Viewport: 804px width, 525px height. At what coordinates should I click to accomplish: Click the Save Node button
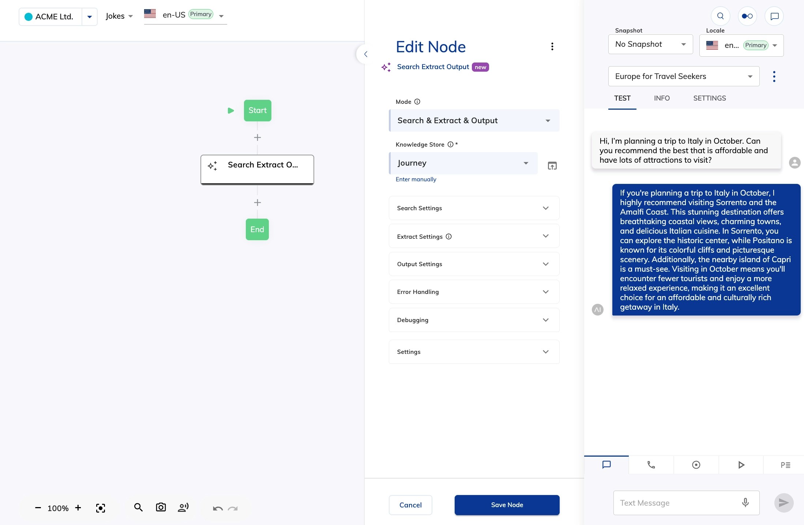[x=507, y=505]
